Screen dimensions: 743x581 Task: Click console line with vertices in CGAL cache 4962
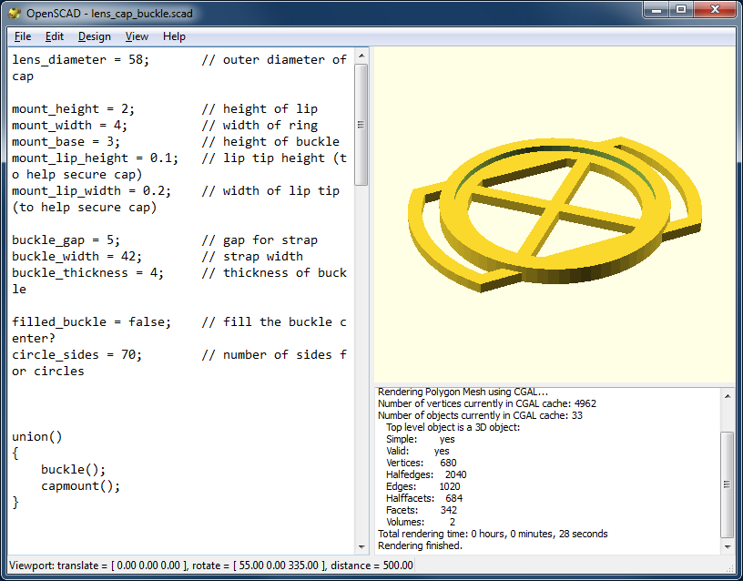pos(487,403)
